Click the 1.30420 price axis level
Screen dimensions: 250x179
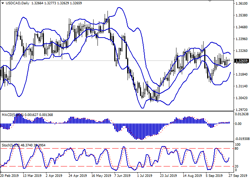click(x=242, y=98)
